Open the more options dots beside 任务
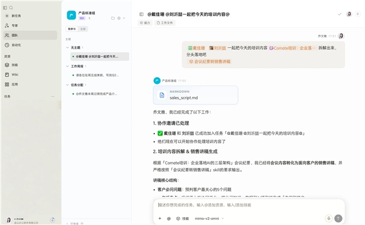365x225 pixels. pyautogui.click(x=53, y=96)
